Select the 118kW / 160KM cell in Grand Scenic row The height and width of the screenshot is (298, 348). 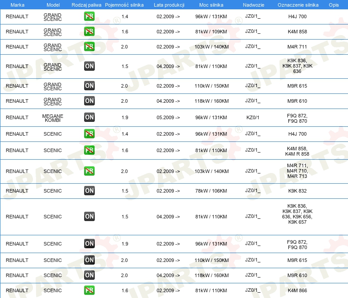(x=211, y=101)
